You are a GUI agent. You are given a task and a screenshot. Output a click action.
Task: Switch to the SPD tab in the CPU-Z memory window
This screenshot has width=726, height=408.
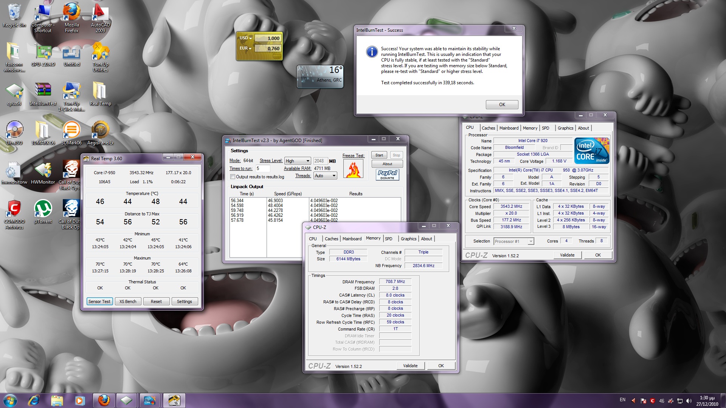389,239
